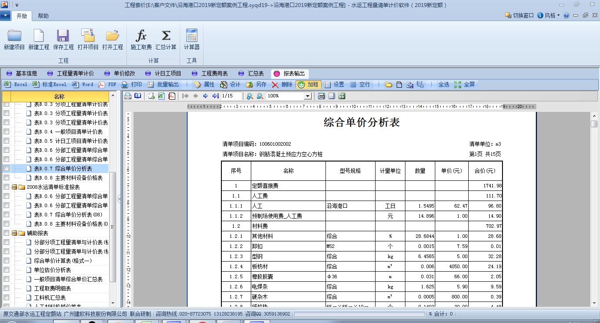Collapse the 2008水运清单标准报表 folder
The width and height of the screenshot is (600, 323).
pos(14,187)
